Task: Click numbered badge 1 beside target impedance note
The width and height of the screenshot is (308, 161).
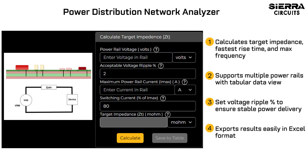Action: click(209, 42)
